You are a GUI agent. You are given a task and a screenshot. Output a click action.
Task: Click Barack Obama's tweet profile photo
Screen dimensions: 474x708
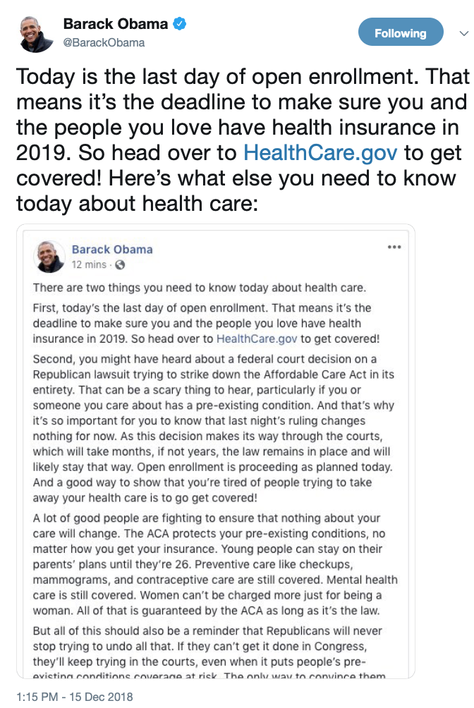pos(37,32)
